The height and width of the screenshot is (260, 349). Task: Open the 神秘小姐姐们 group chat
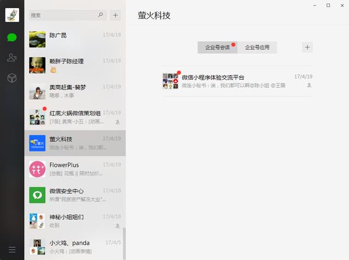pyautogui.click(x=75, y=221)
